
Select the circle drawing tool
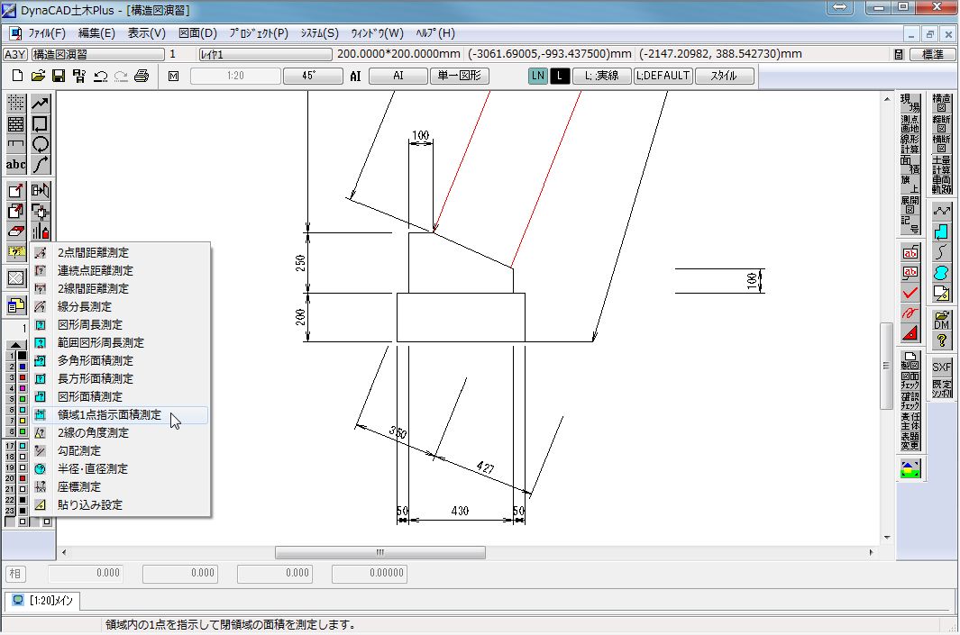click(41, 144)
